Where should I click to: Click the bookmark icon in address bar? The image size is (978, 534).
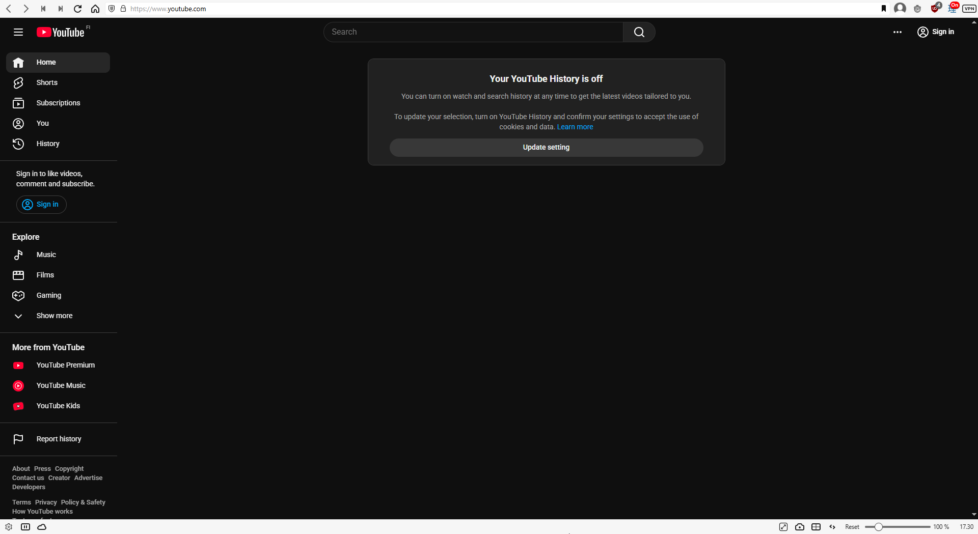pos(884,9)
